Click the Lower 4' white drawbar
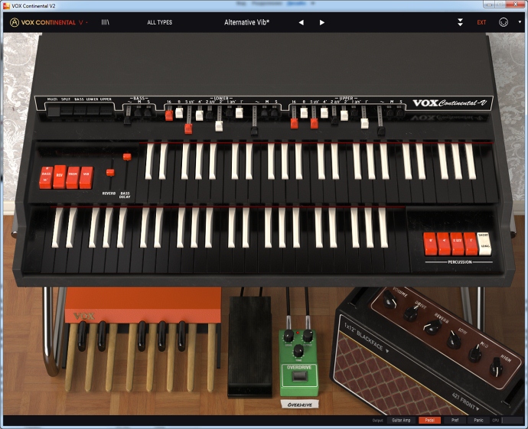This screenshot has width=528, height=429. click(x=200, y=115)
